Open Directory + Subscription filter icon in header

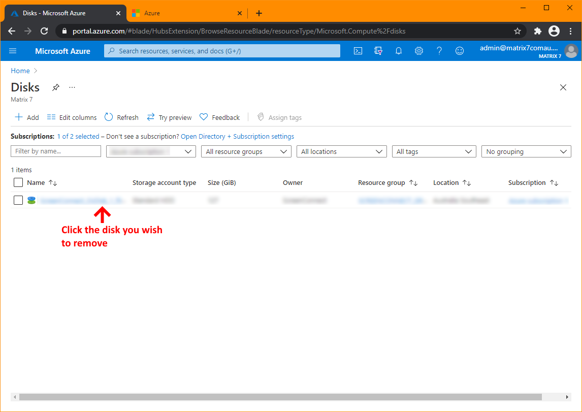pos(378,51)
